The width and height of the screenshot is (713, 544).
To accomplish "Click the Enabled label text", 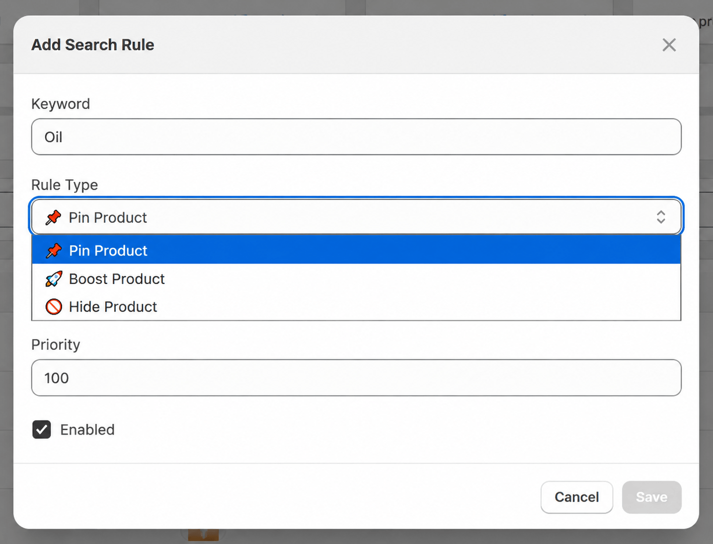I will pyautogui.click(x=87, y=429).
